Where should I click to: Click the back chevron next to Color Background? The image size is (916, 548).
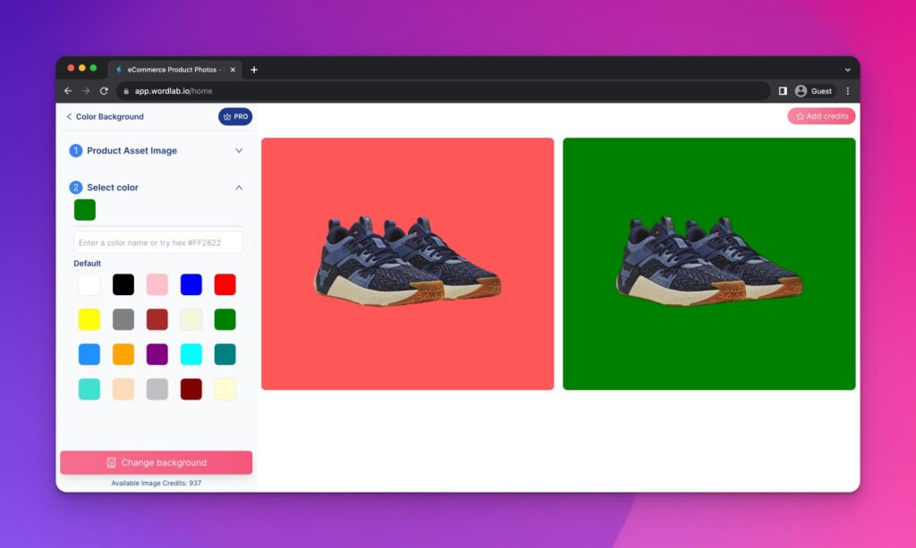click(x=69, y=117)
